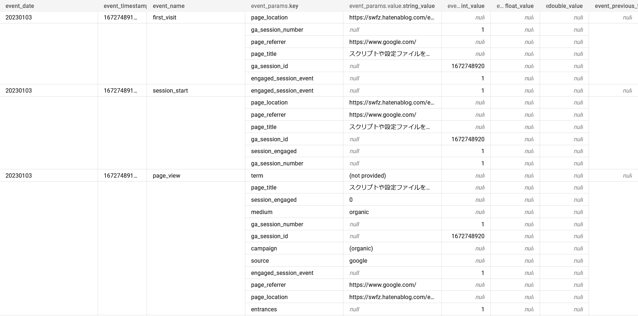Select the entrances parameter key cell
The height and width of the screenshot is (316, 638).
click(x=264, y=310)
